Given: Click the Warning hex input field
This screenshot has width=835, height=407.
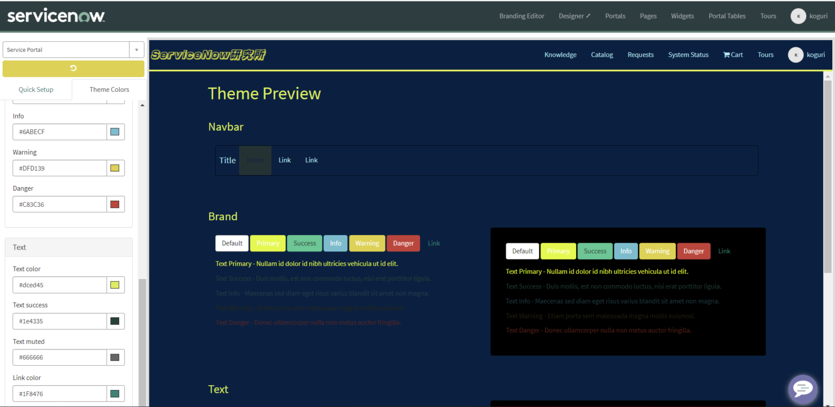Looking at the screenshot, I should click(x=59, y=168).
